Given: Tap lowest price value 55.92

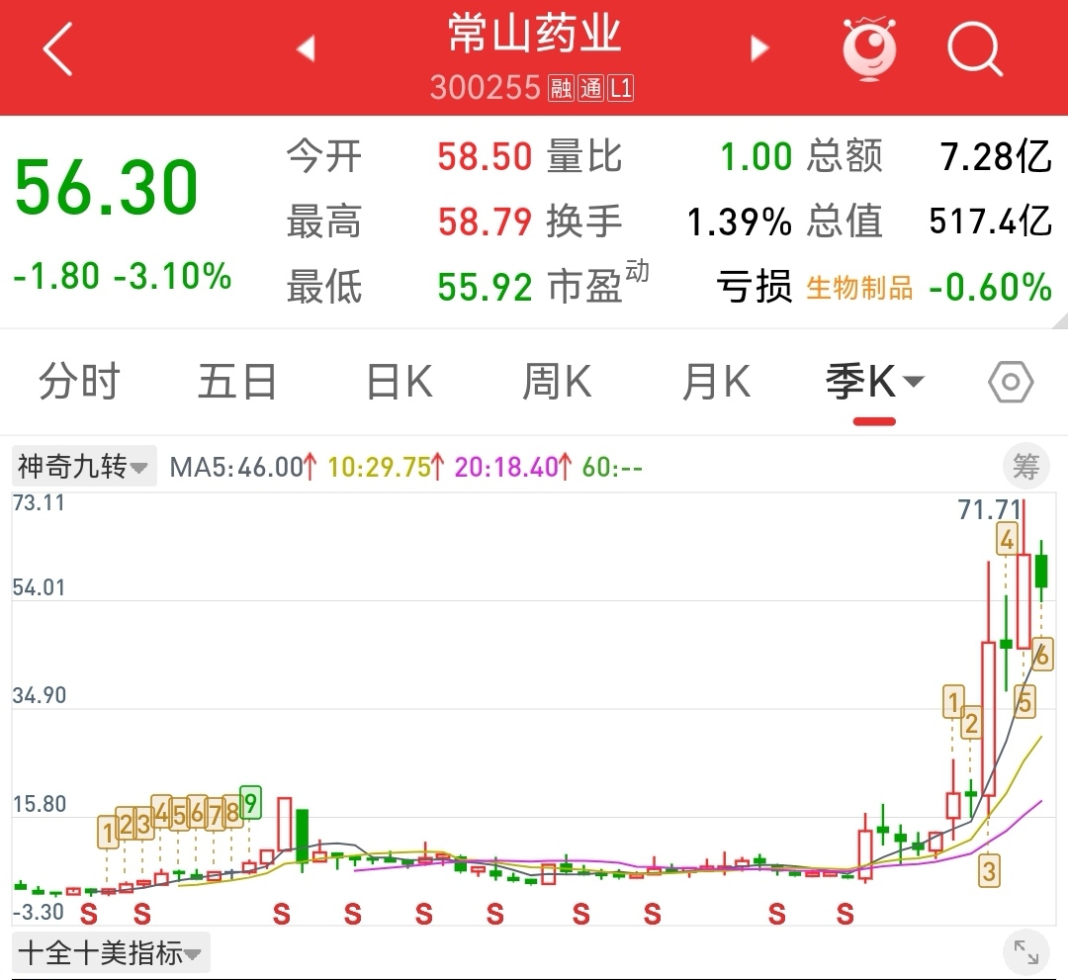Looking at the screenshot, I should [x=485, y=287].
